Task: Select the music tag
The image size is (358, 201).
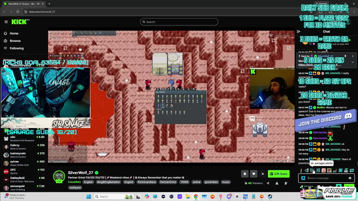Action: 226,182
